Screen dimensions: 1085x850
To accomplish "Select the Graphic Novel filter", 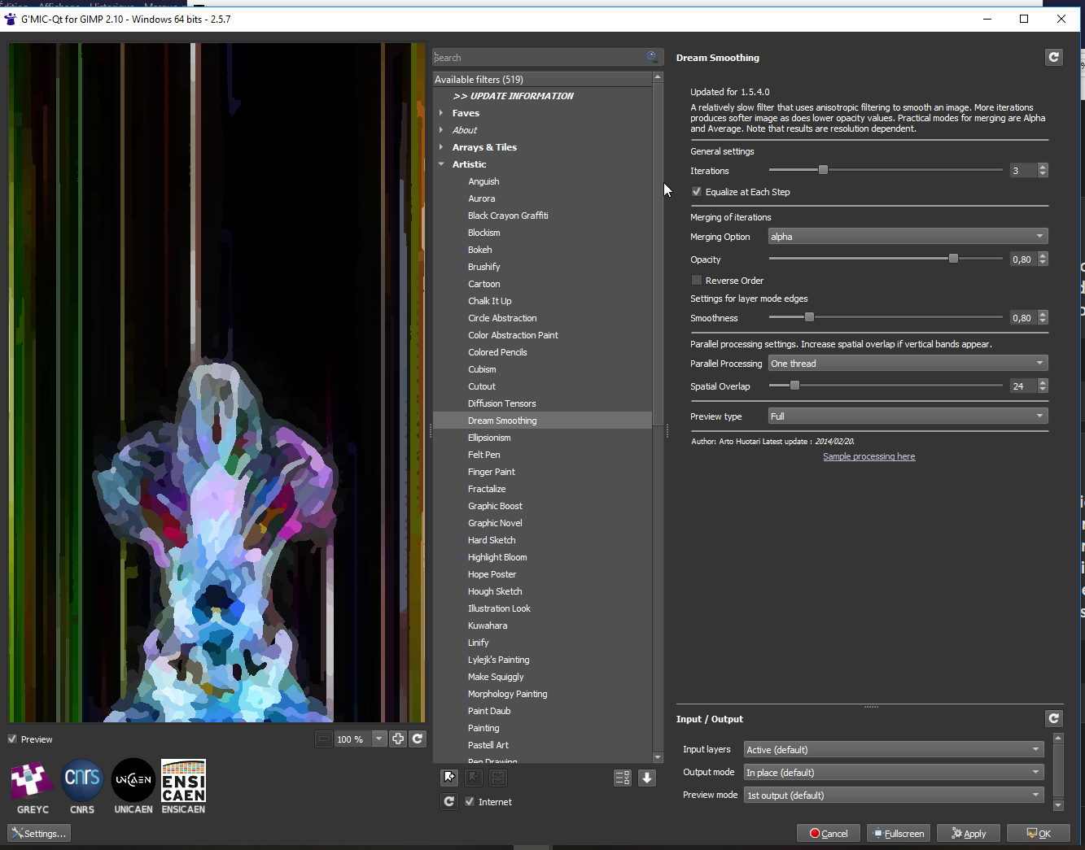I will tap(495, 523).
